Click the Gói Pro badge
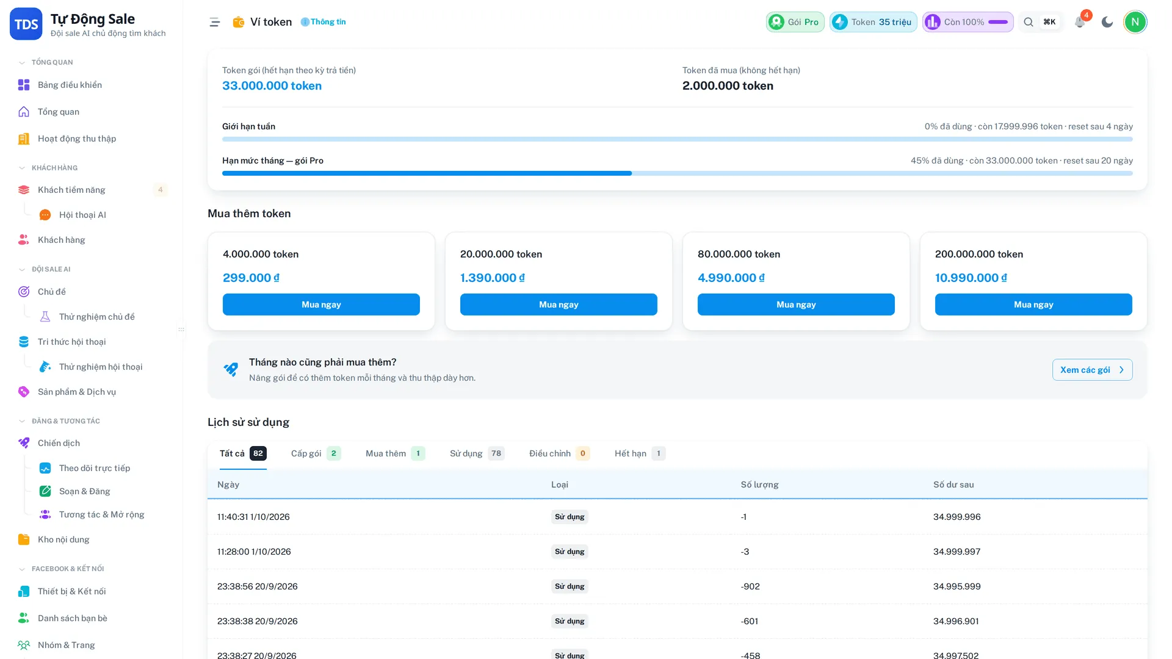Image resolution: width=1172 pixels, height=659 pixels. (x=795, y=22)
